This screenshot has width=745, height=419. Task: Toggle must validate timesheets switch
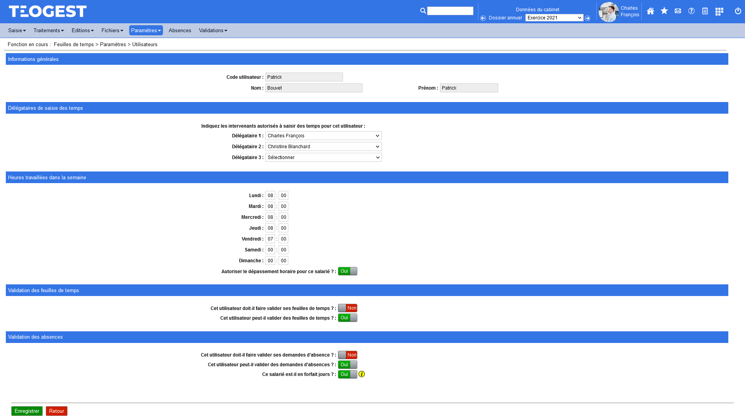348,308
